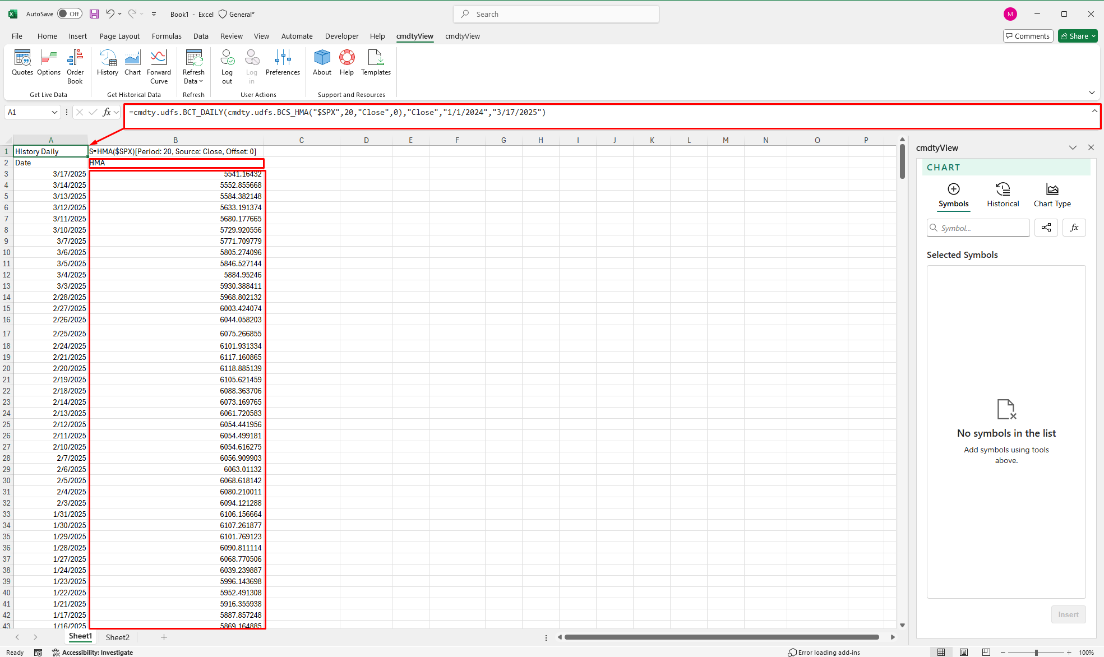This screenshot has width=1104, height=657.
Task: Toggle AutoSave switch
Action: pos(70,14)
